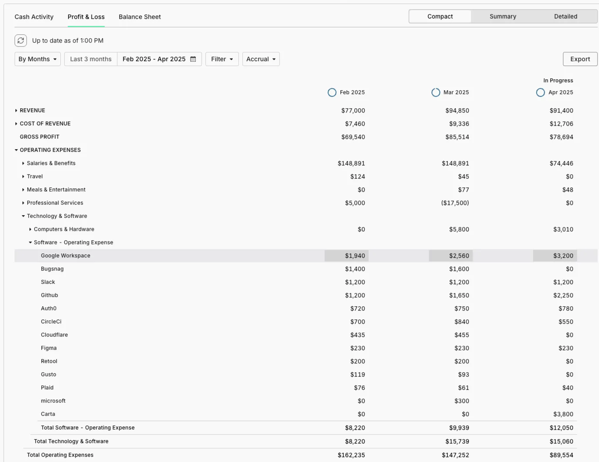Open the By Months dropdown
The image size is (599, 462).
[38, 59]
